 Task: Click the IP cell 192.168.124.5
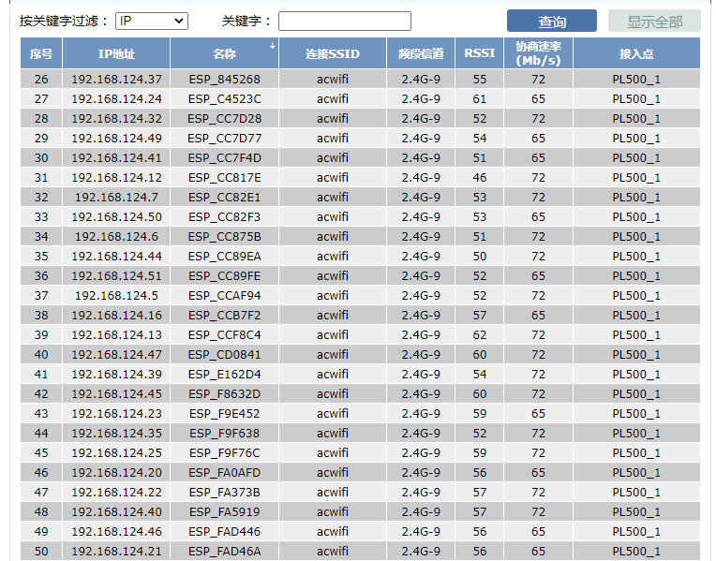click(116, 296)
